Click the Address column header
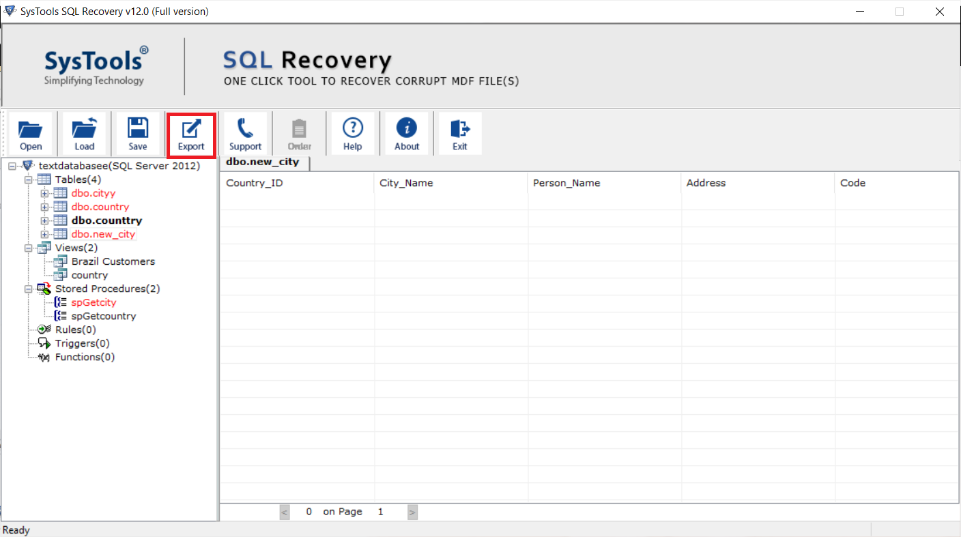The width and height of the screenshot is (961, 537). point(758,183)
